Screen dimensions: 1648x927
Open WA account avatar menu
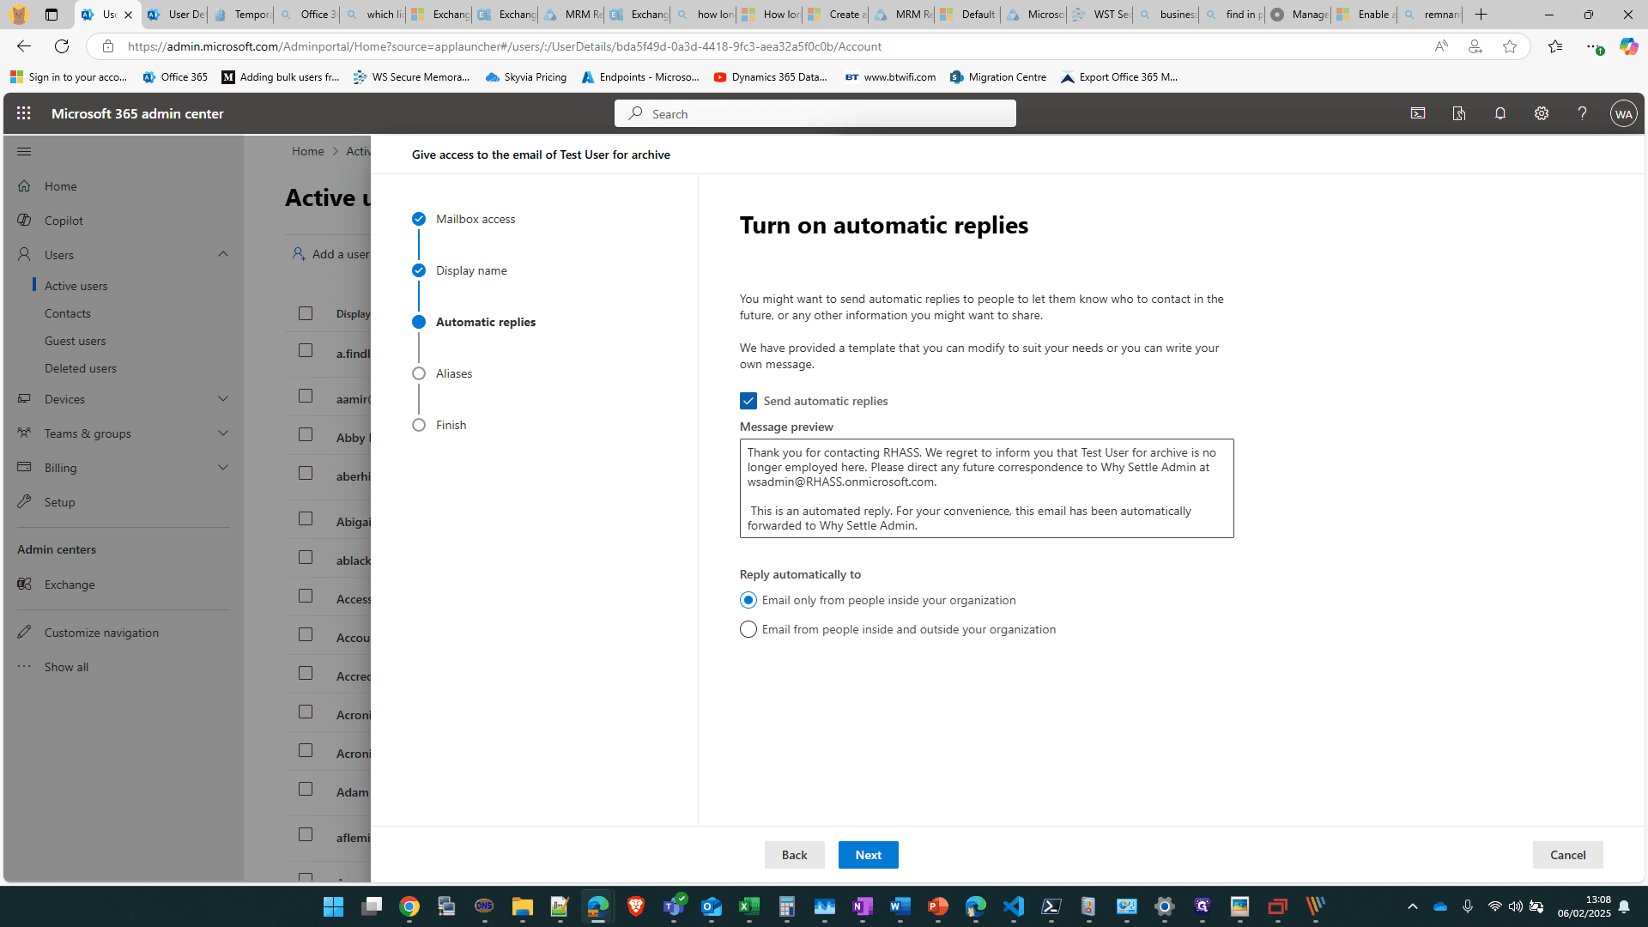tap(1623, 113)
